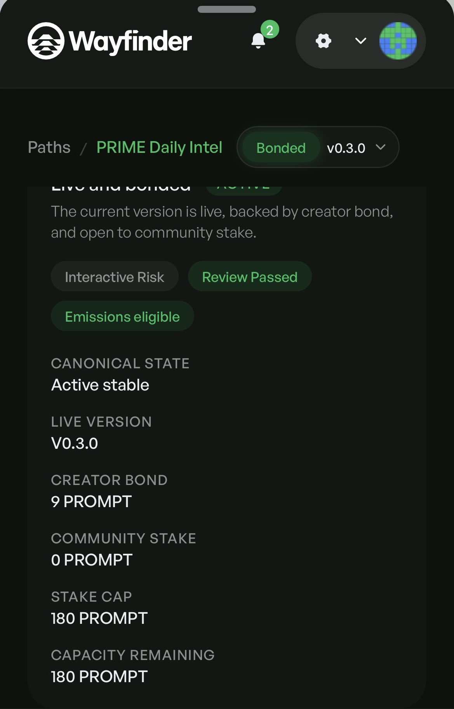
Task: Click the Stake Cap 180 PROMPT value
Action: (x=99, y=618)
